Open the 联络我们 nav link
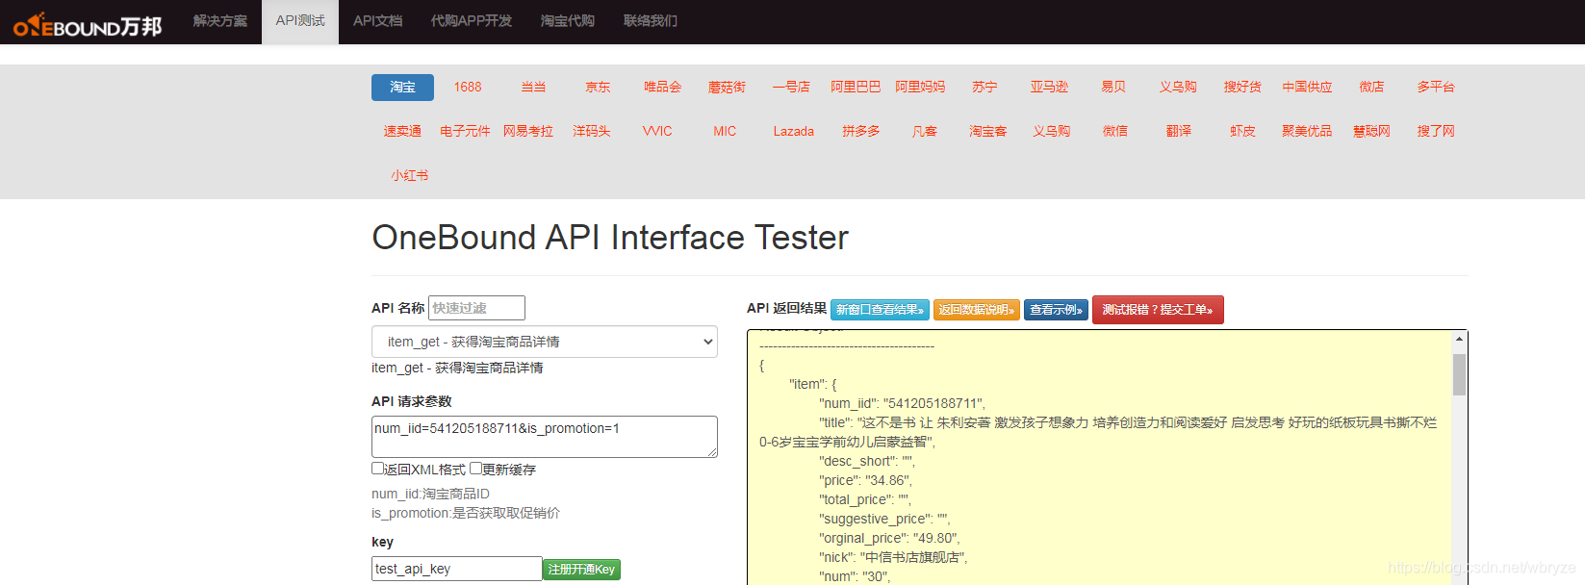The width and height of the screenshot is (1585, 585). point(651,21)
